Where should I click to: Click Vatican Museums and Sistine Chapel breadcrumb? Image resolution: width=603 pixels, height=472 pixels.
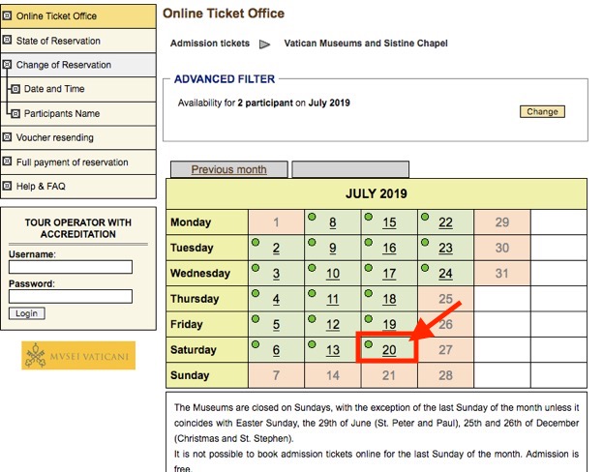point(366,44)
